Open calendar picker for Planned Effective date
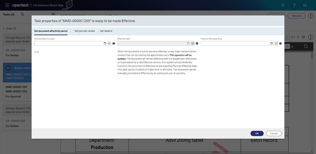The height and width of the screenshot is (154, 316). point(105,43)
